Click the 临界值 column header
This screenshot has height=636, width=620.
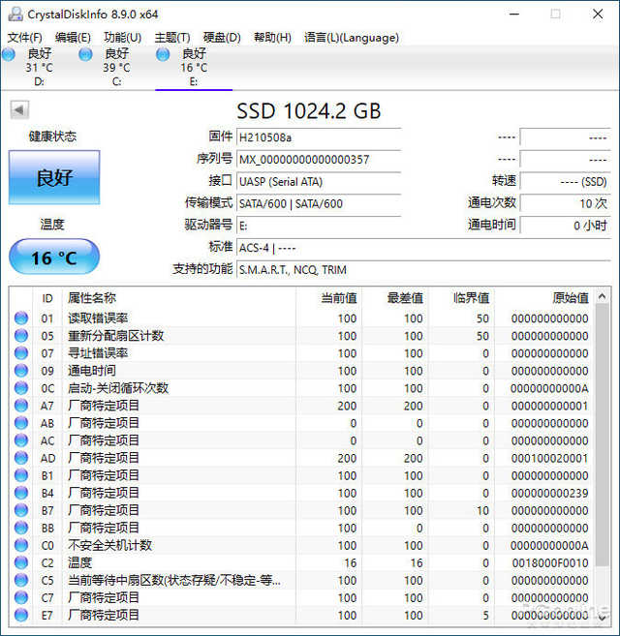[462, 298]
